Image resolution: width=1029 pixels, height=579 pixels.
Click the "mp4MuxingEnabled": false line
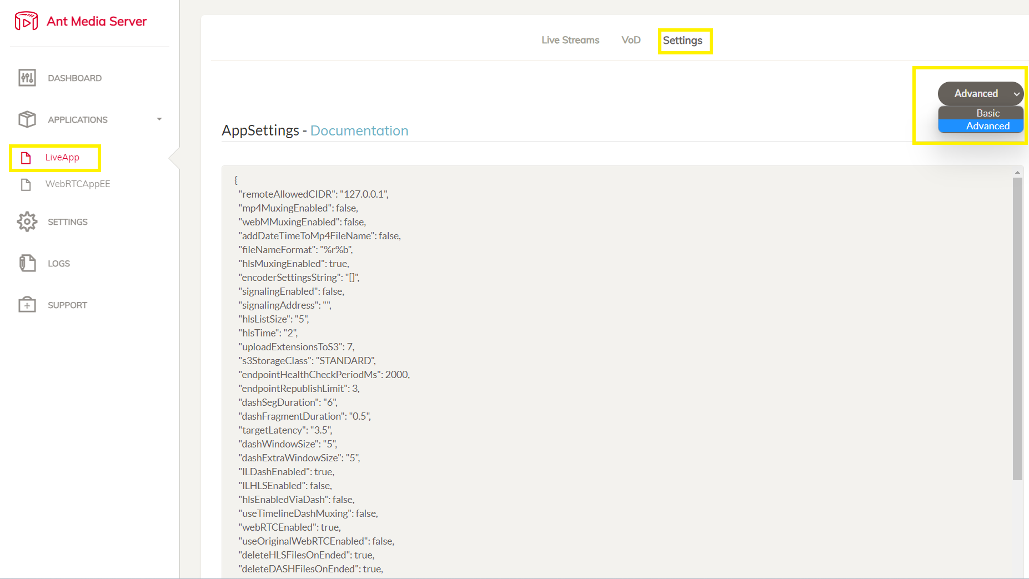(x=298, y=208)
